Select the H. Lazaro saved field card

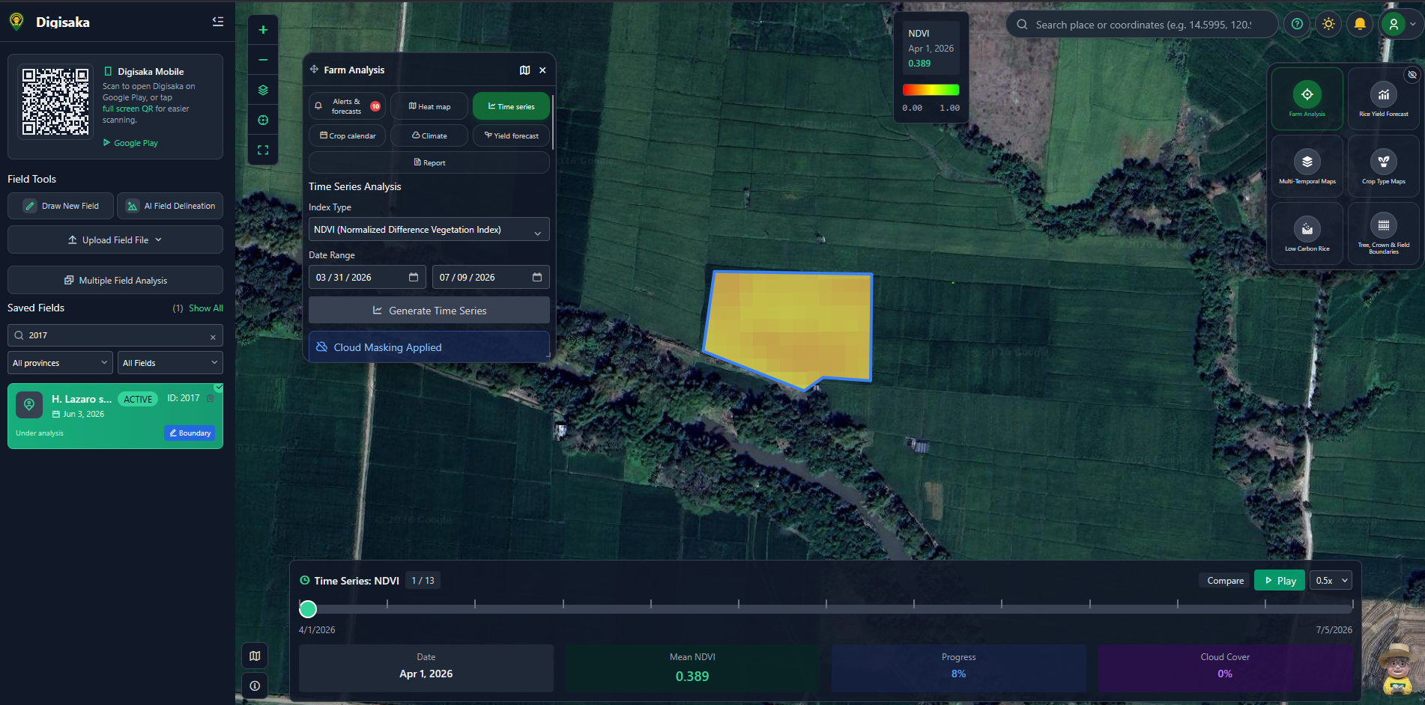click(115, 416)
